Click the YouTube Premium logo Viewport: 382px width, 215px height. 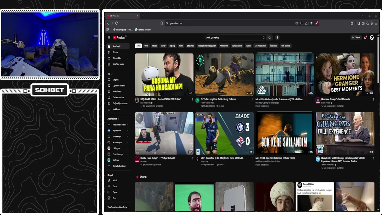coord(119,38)
